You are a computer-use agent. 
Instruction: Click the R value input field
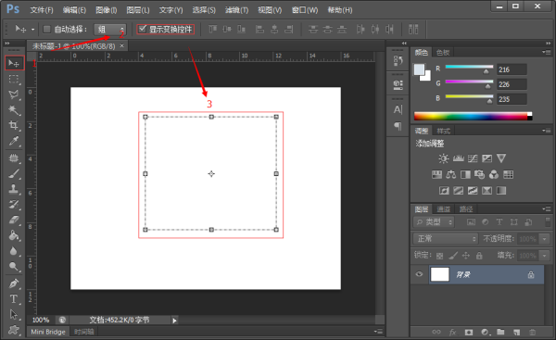pos(512,69)
